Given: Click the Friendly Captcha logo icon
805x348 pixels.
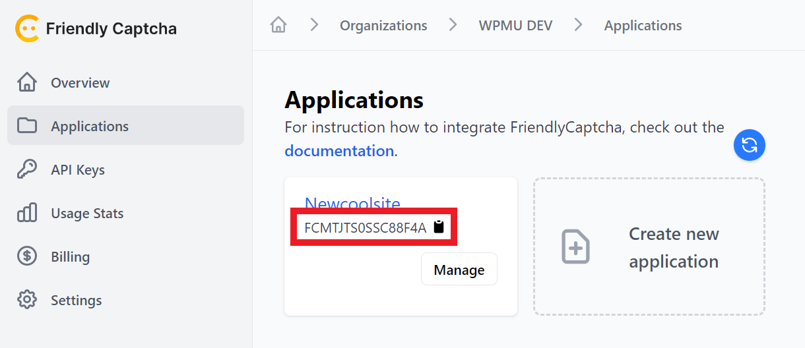Looking at the screenshot, I should [x=27, y=29].
